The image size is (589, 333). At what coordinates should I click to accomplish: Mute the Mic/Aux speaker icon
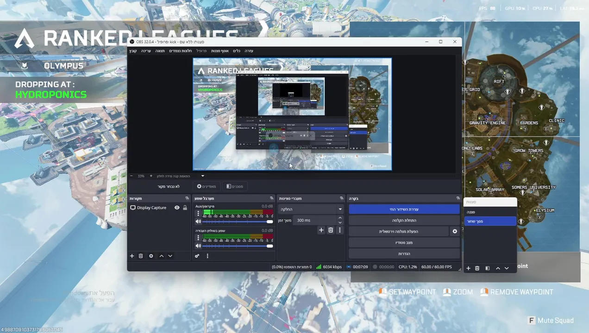[x=198, y=222]
